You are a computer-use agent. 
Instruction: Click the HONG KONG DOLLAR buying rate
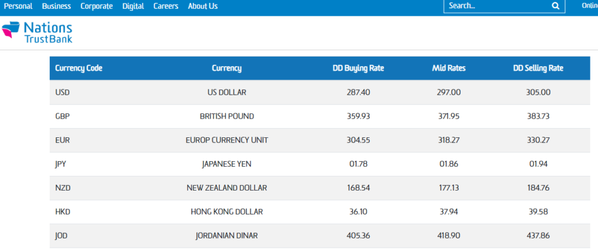click(359, 212)
